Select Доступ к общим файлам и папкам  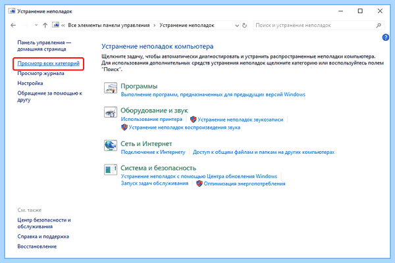[x=263, y=152]
